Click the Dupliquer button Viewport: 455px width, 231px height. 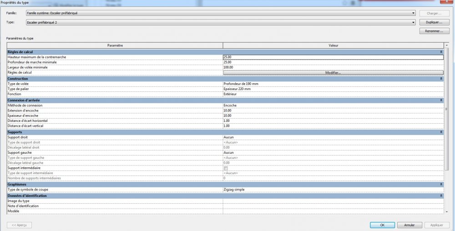[434, 22]
